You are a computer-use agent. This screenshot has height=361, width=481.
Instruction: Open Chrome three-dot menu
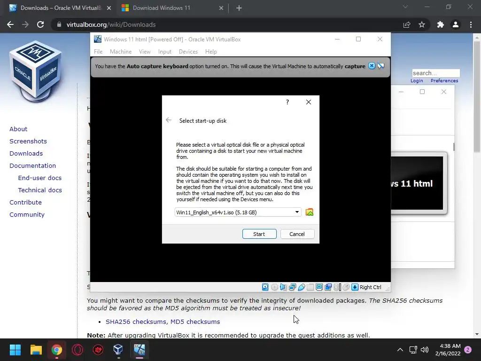[x=471, y=24]
